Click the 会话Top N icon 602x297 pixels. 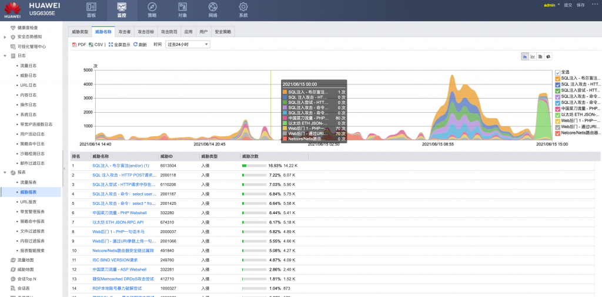(13, 279)
